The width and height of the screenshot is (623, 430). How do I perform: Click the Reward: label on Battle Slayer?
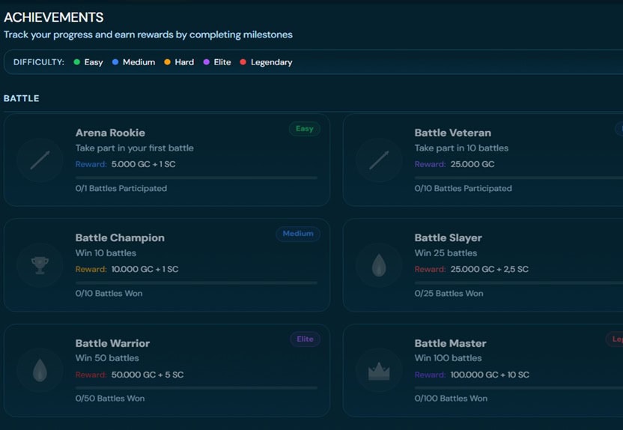click(x=430, y=269)
